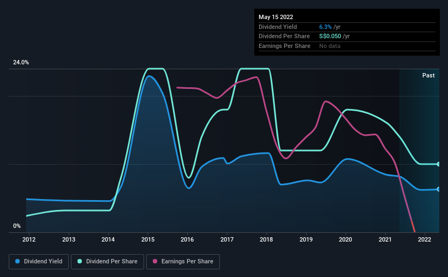Click the 24.0% y-axis label
The height and width of the screenshot is (277, 448).
click(21, 63)
